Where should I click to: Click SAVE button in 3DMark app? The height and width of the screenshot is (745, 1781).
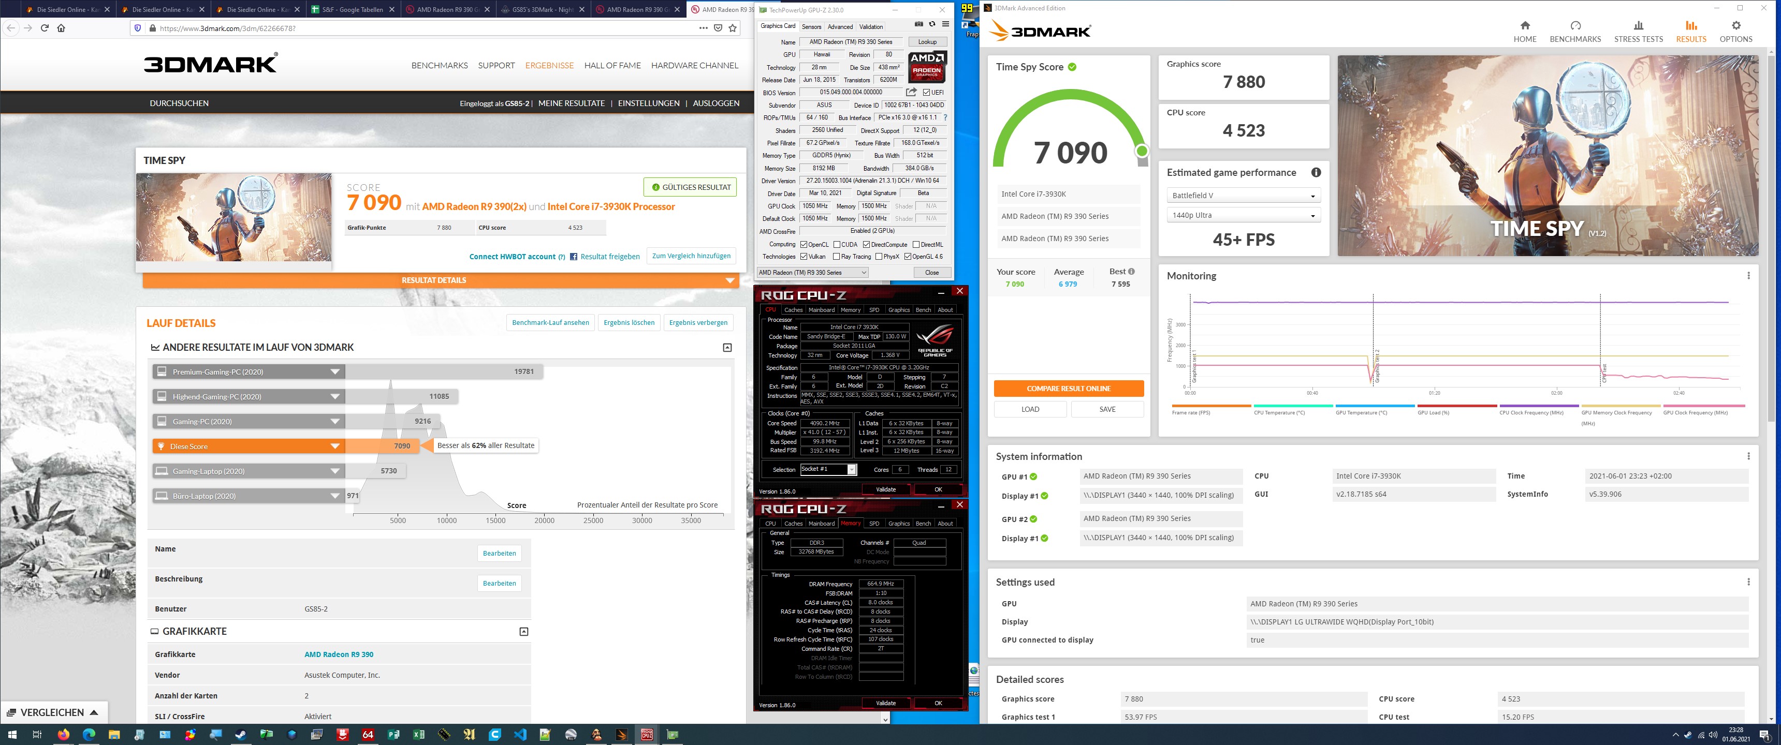coord(1107,409)
